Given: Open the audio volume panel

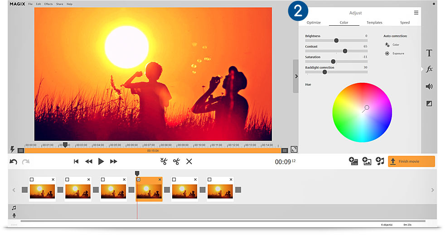Looking at the screenshot, I should point(429,86).
